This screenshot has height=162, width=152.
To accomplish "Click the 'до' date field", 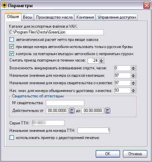I will tap(93, 111).
